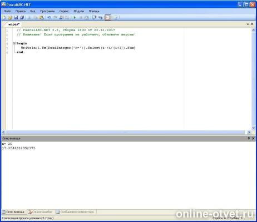Close the output window panel

coord(253,138)
